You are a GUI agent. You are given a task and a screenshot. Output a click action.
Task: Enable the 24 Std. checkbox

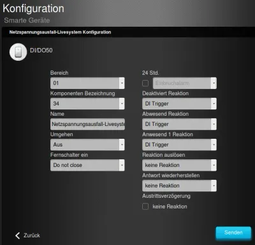coord(145,83)
